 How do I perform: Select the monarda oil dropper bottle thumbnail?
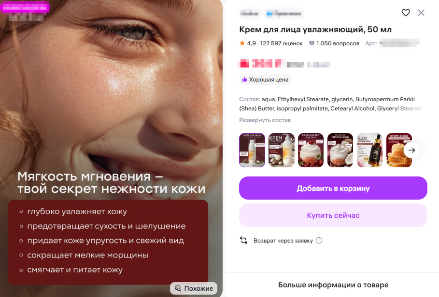pos(369,150)
